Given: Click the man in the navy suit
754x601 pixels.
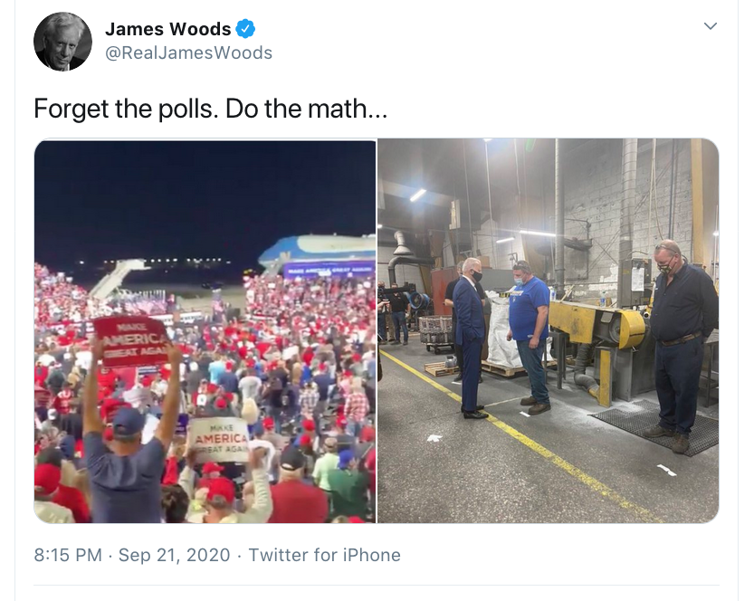Looking at the screenshot, I should tap(469, 338).
